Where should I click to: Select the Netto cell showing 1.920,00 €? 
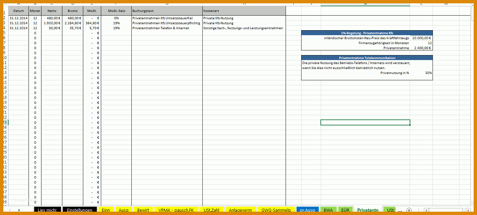[x=52, y=23]
